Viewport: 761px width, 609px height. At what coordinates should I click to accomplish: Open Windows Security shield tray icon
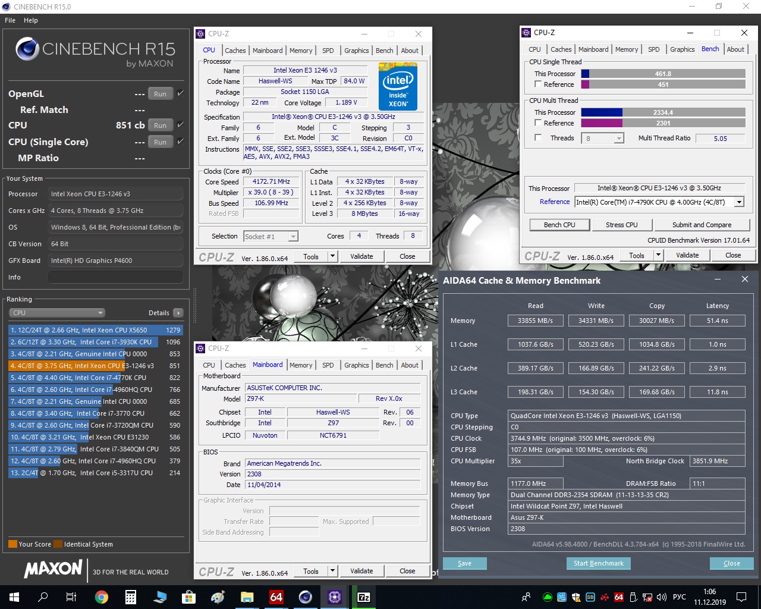tap(576, 597)
